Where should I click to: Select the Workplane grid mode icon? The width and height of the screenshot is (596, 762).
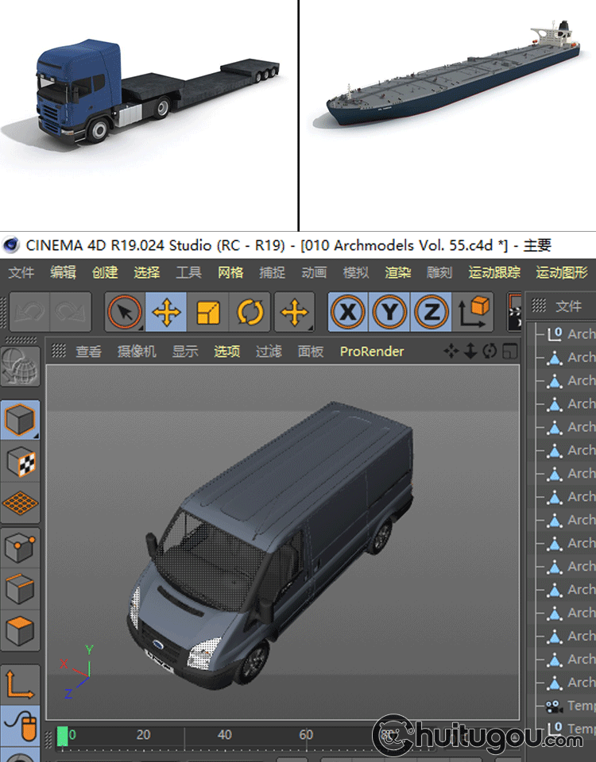pos(20,503)
